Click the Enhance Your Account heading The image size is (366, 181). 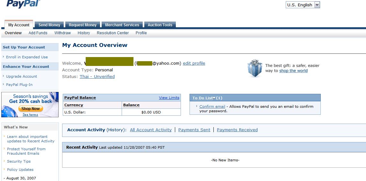point(26,67)
